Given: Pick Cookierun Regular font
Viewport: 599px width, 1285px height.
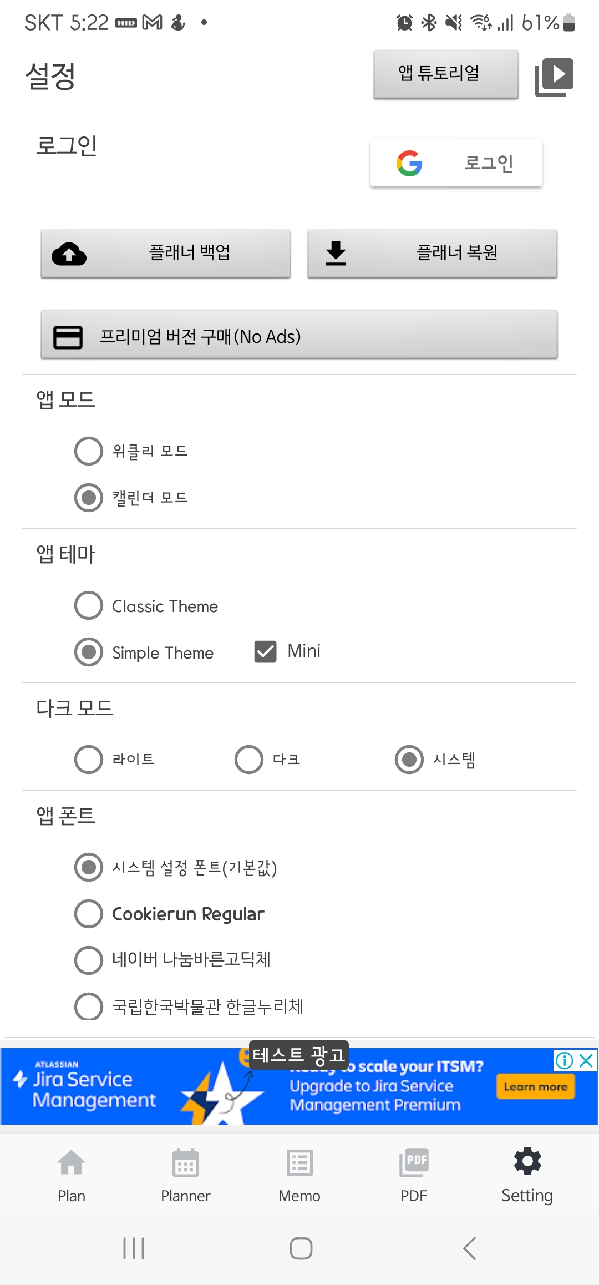Looking at the screenshot, I should tap(89, 913).
